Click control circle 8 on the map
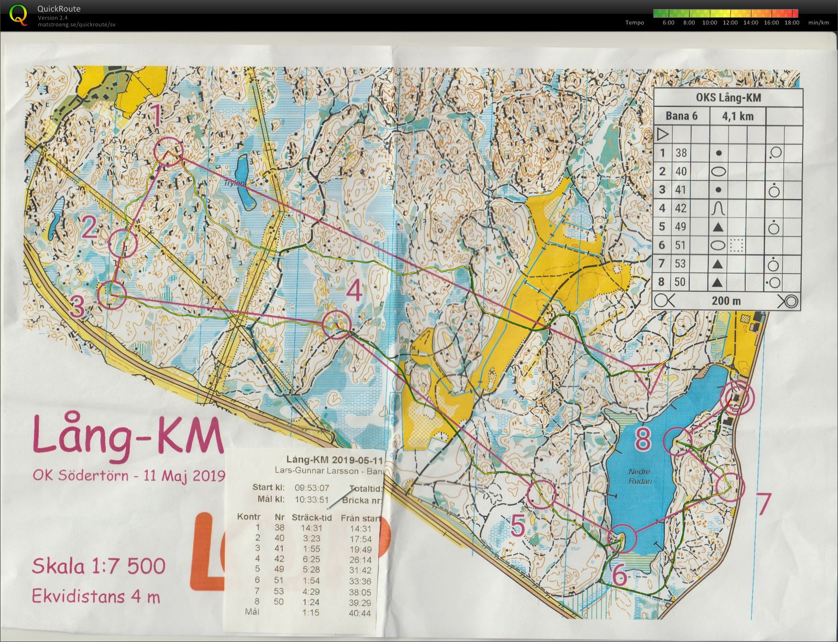Screen dimensions: 838x642 (x=678, y=441)
